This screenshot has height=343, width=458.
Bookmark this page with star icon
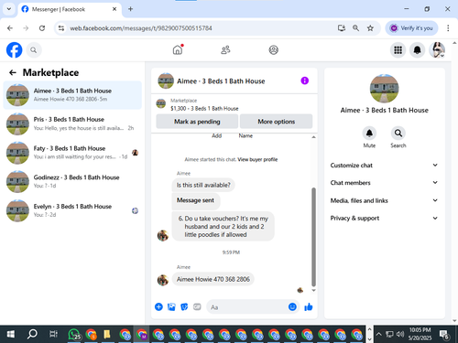tap(370, 28)
